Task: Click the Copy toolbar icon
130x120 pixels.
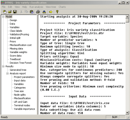Action: [26, 12]
